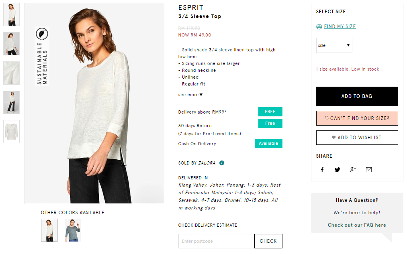Share product on Google Plus
Screen dimensions: 407x254
click(353, 170)
